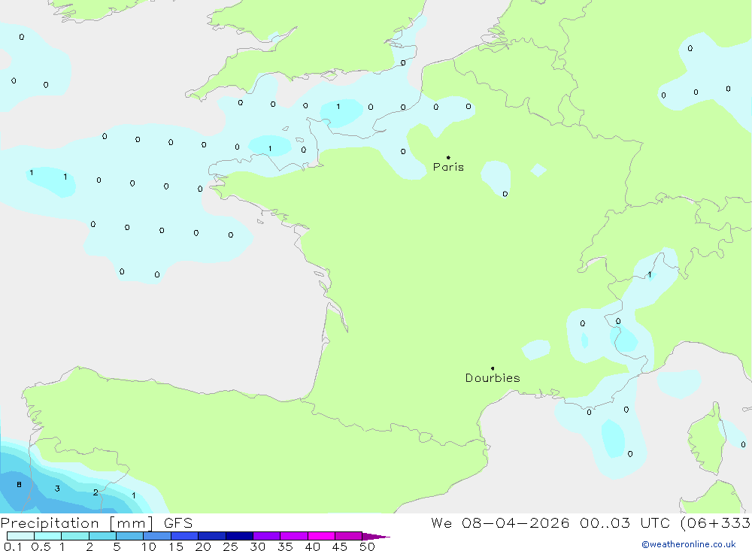
Task: Open the weatheronline.co.uk link
Action: [x=689, y=544]
